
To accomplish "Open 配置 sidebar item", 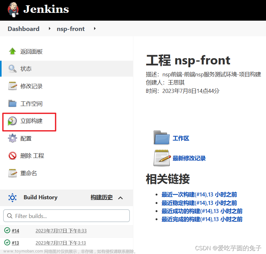I will point(26,139).
